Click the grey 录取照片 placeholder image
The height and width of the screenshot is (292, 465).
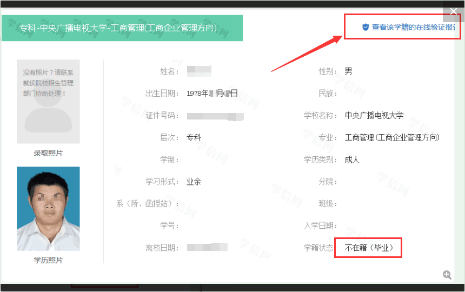click(x=48, y=102)
